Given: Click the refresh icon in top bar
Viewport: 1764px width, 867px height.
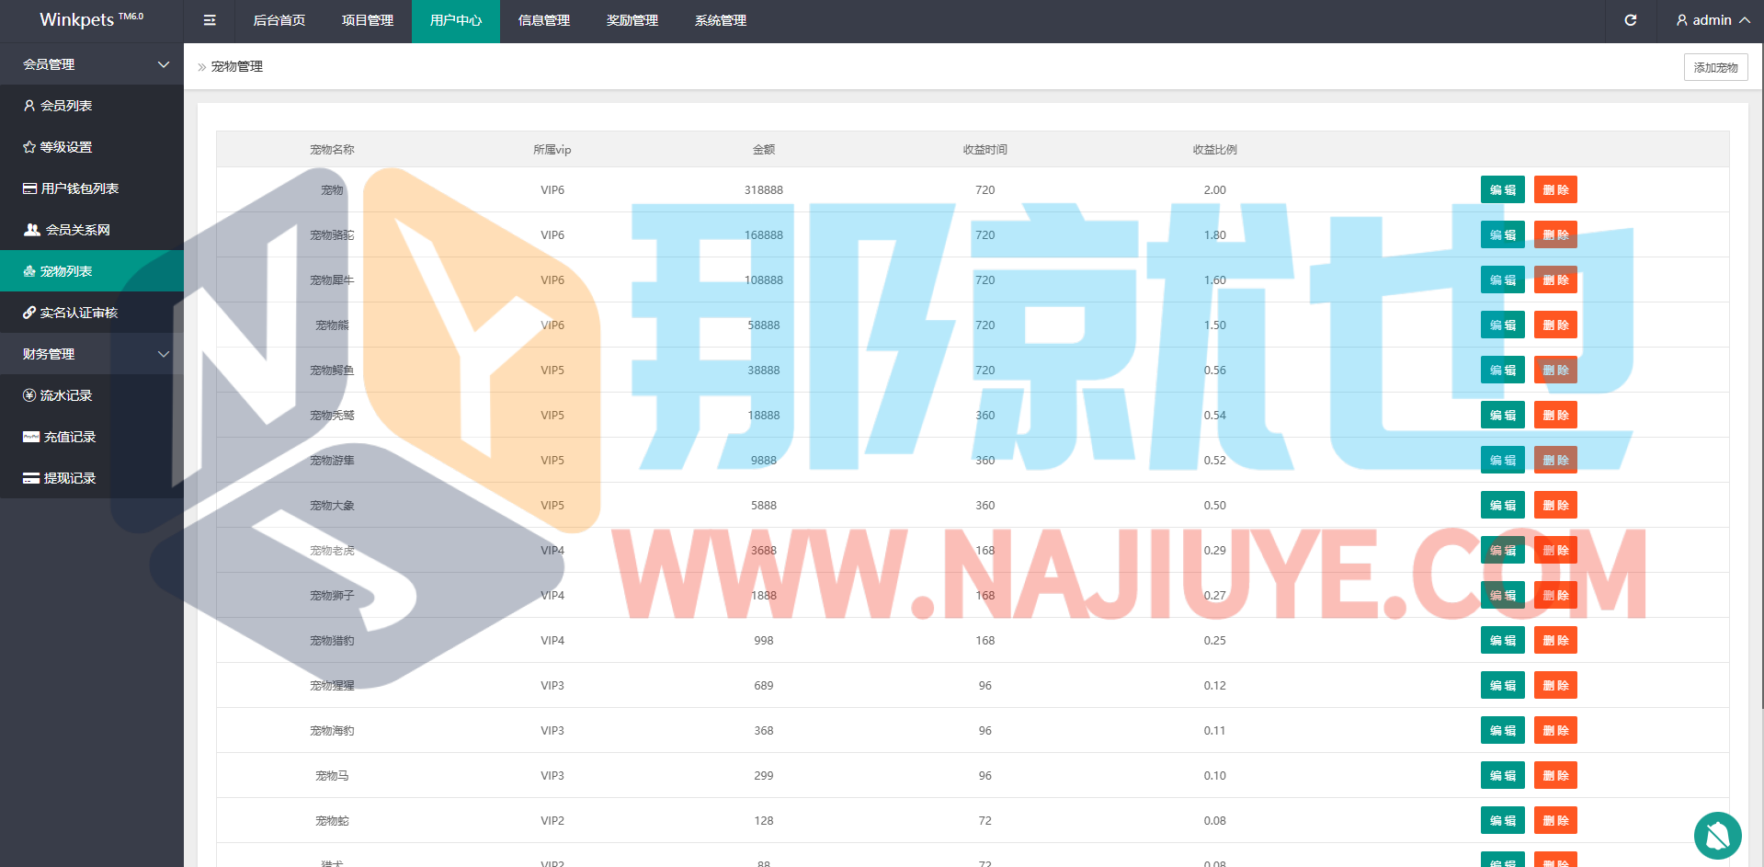Looking at the screenshot, I should [x=1630, y=20].
